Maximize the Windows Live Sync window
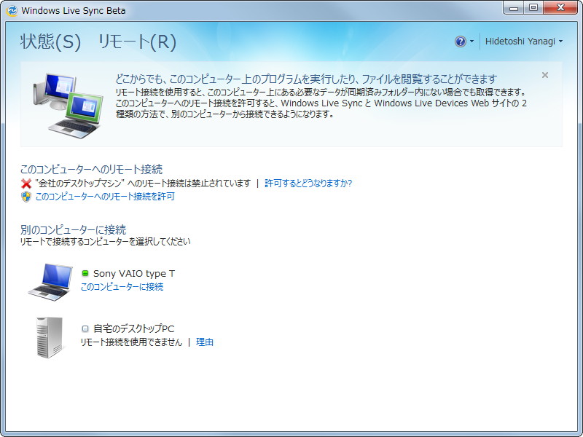This screenshot has height=437, width=583. tap(533, 7)
